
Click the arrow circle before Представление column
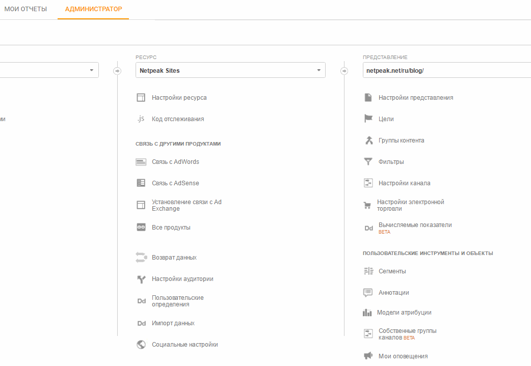344,71
